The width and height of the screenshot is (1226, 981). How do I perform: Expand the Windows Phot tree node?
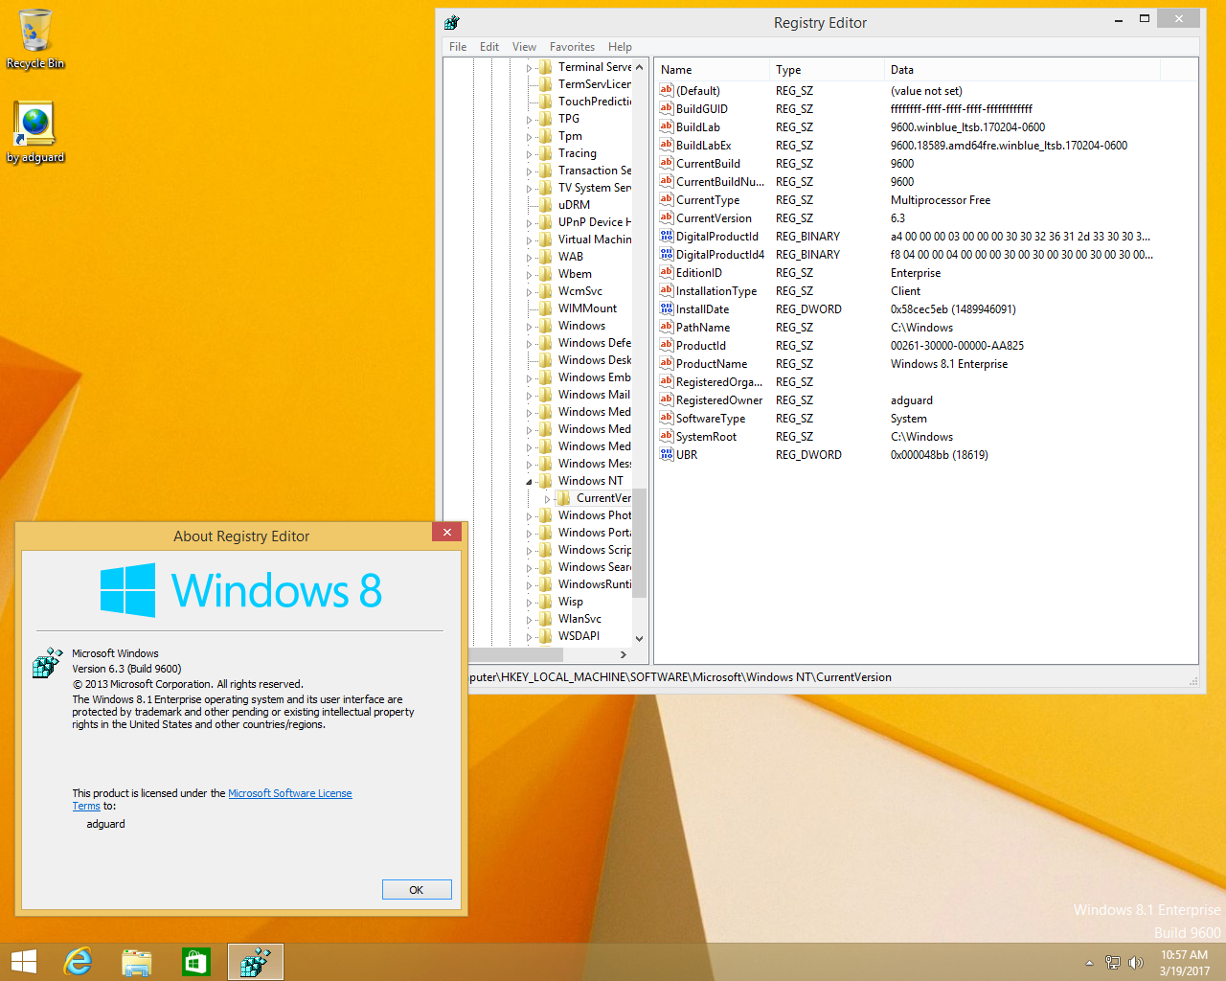click(529, 516)
